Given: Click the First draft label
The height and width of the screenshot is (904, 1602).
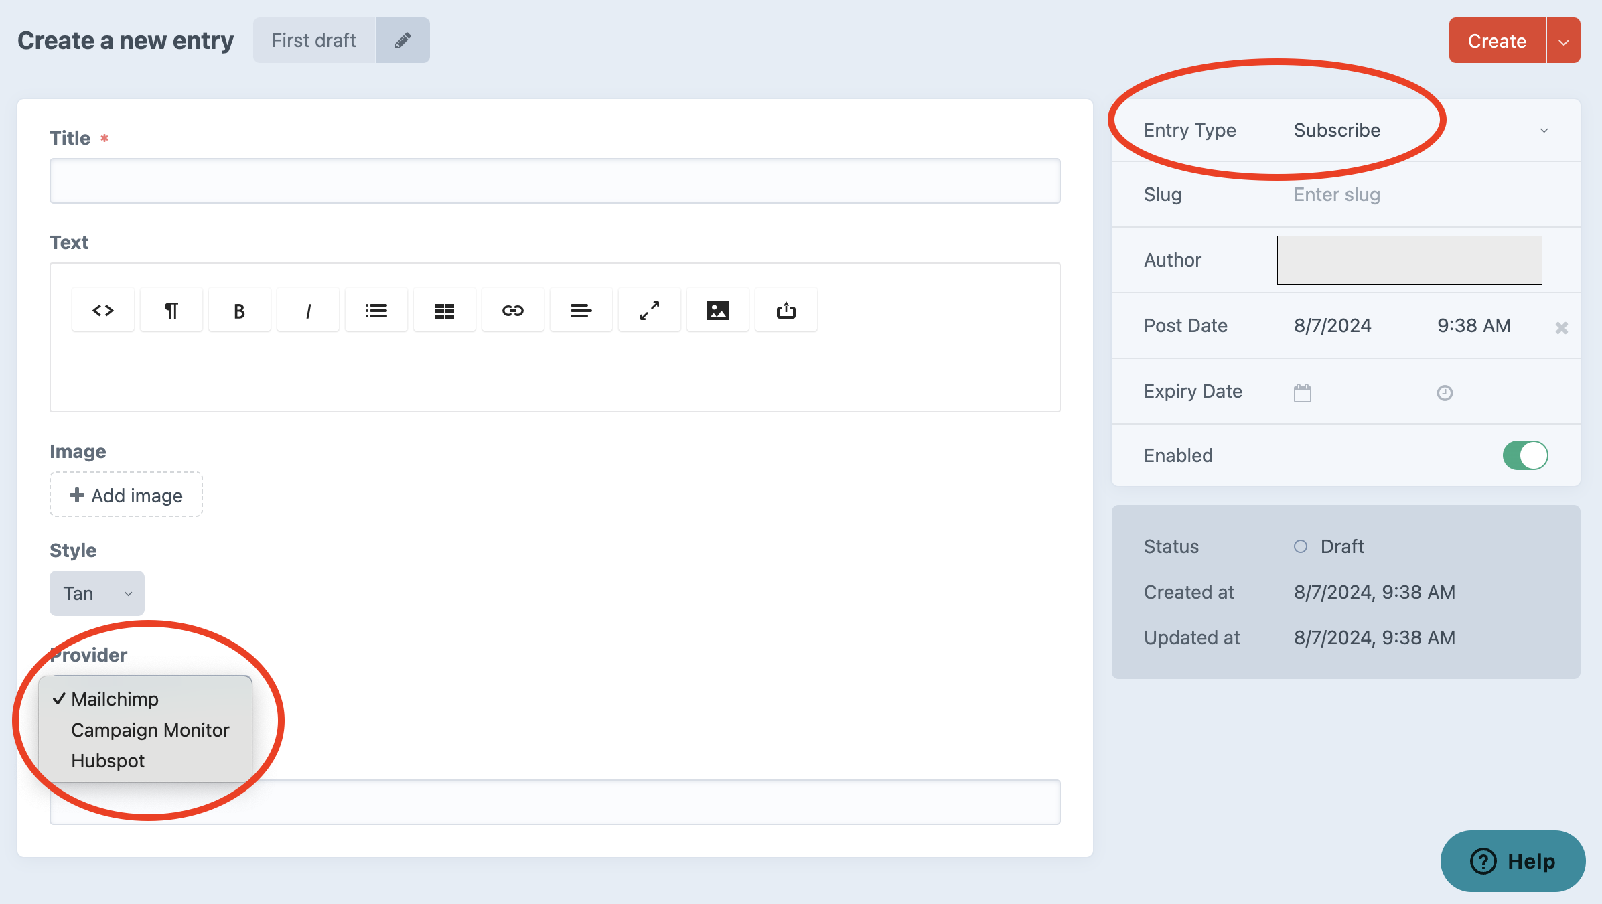Looking at the screenshot, I should 314,40.
